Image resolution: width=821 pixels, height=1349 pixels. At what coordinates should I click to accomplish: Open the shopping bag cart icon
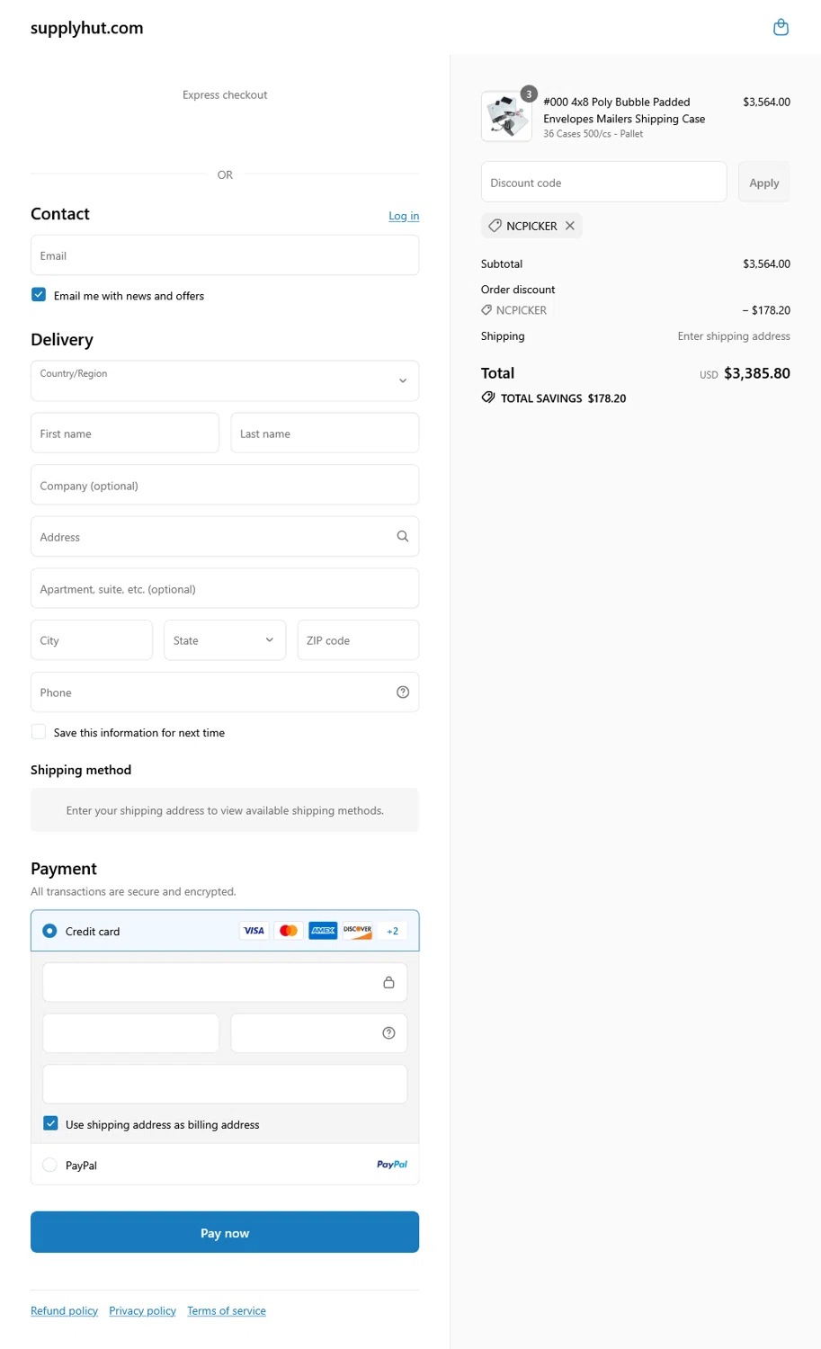click(781, 27)
